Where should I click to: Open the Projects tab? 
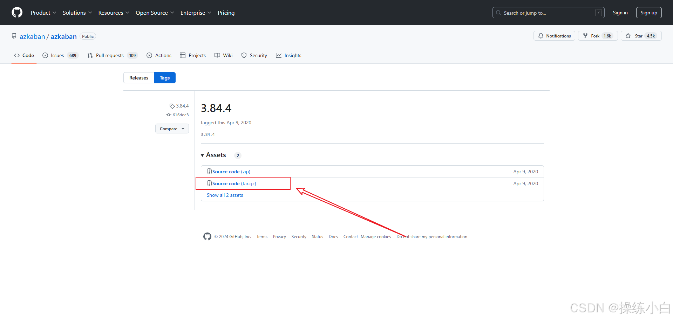pyautogui.click(x=193, y=55)
